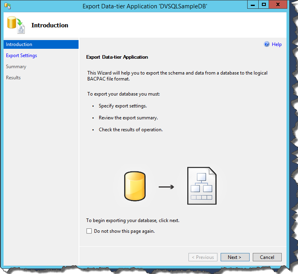Select the Introduction step in sidebar

41,44
